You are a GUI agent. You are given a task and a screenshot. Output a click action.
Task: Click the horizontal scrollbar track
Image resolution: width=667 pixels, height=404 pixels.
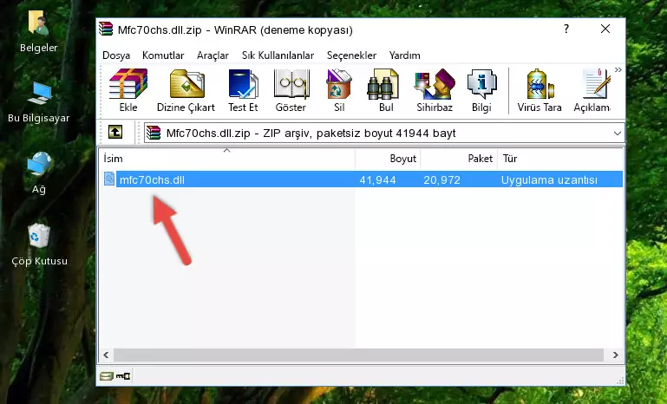tap(358, 355)
